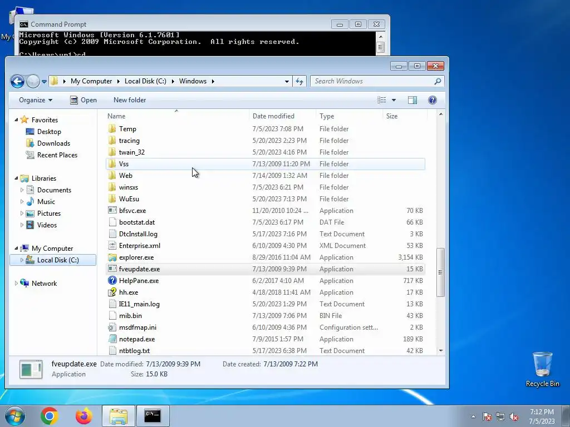The width and height of the screenshot is (570, 427).
Task: Collapse the Libraries tree group
Action: click(x=16, y=178)
